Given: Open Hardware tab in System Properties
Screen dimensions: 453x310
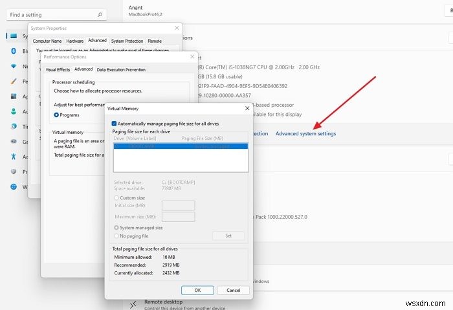Looking at the screenshot, I should pos(75,41).
